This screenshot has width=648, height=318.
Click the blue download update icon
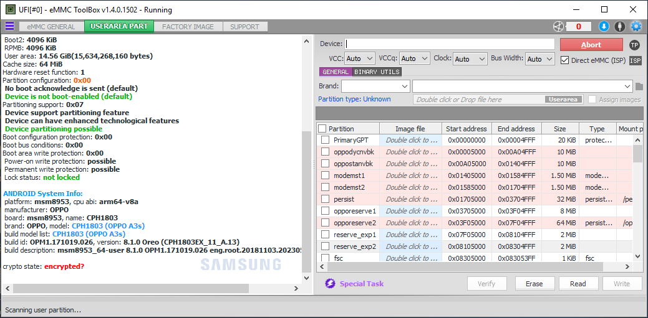(604, 26)
